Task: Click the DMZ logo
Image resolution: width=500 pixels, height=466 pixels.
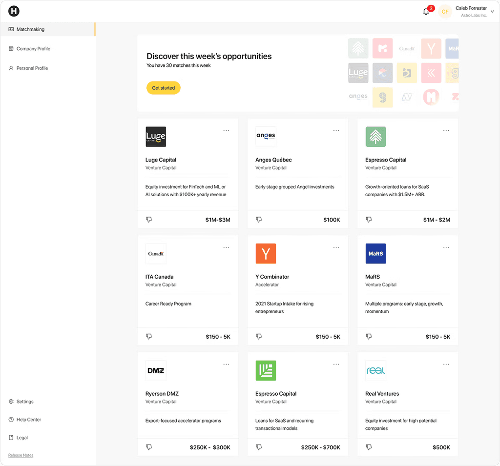Action: (x=156, y=371)
